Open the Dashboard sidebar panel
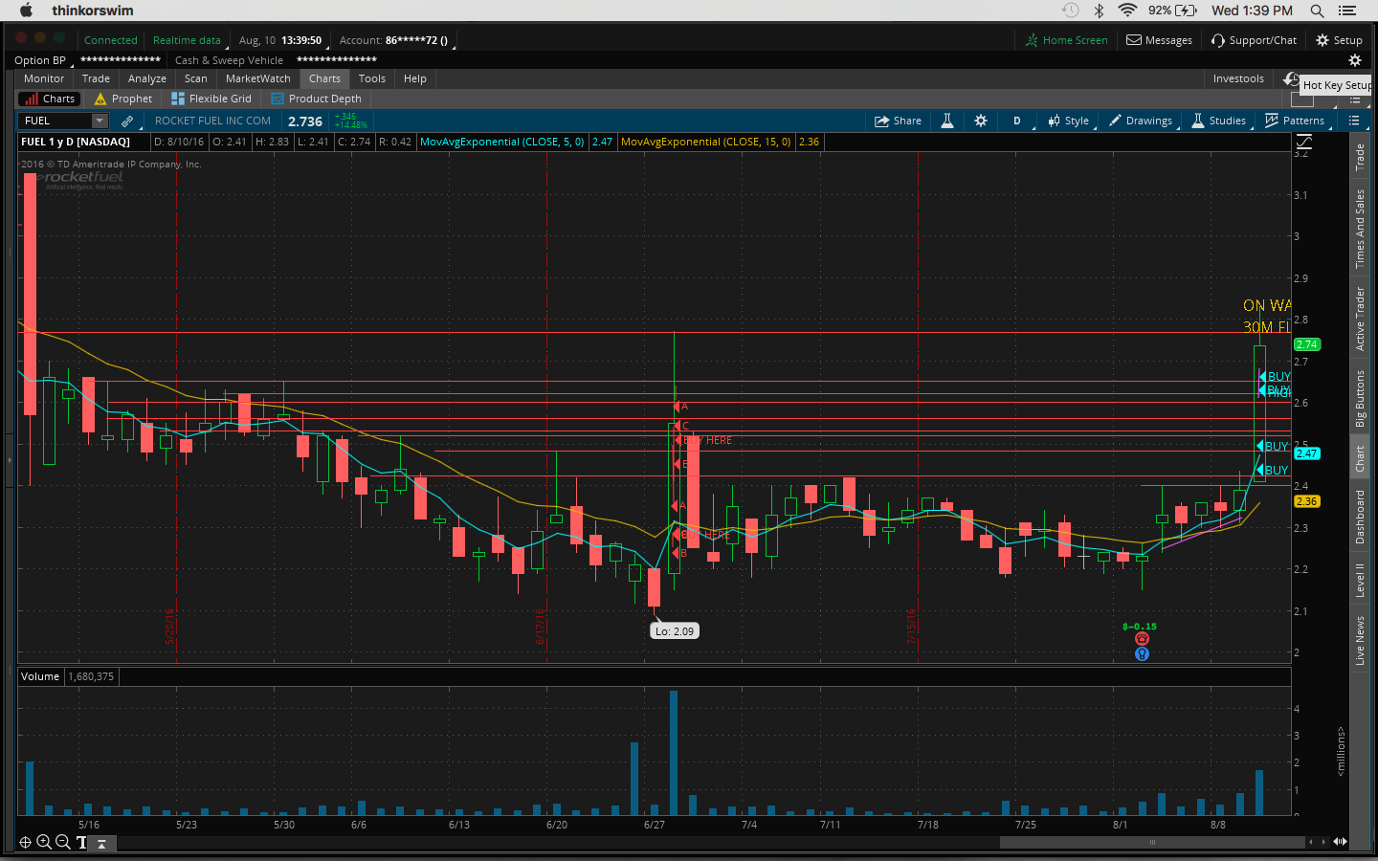Viewport: 1378px width, 861px height. pyautogui.click(x=1360, y=517)
